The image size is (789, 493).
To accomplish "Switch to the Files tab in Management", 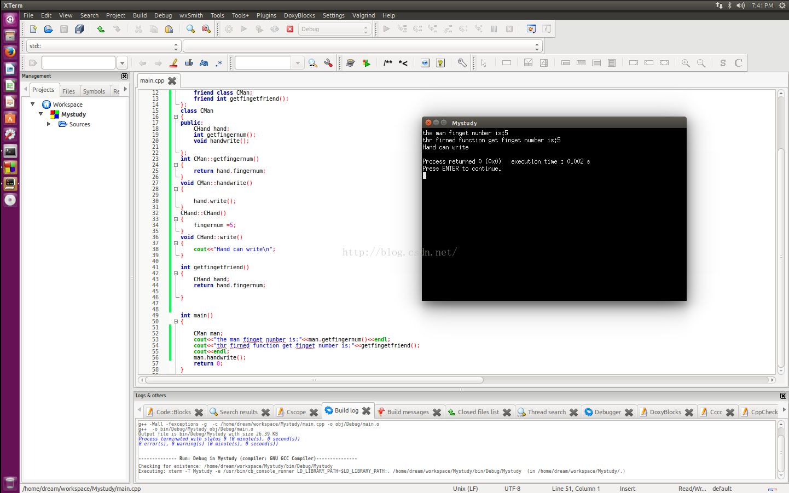I will coord(68,91).
